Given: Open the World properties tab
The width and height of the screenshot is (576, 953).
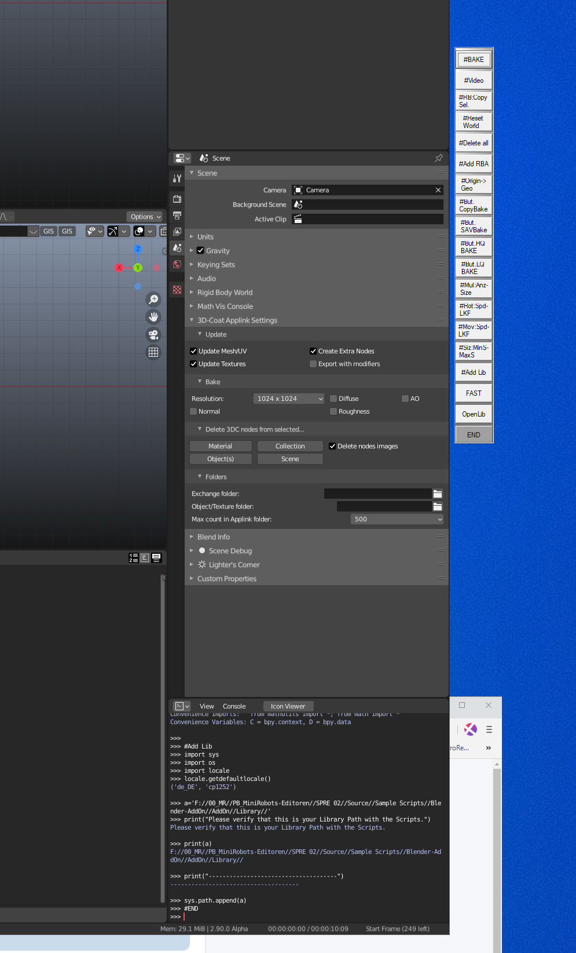Looking at the screenshot, I should pyautogui.click(x=177, y=264).
